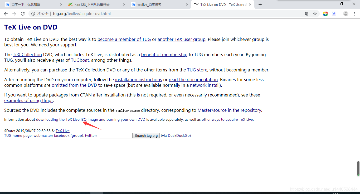Bookmark this page with the star

tap(315, 14)
